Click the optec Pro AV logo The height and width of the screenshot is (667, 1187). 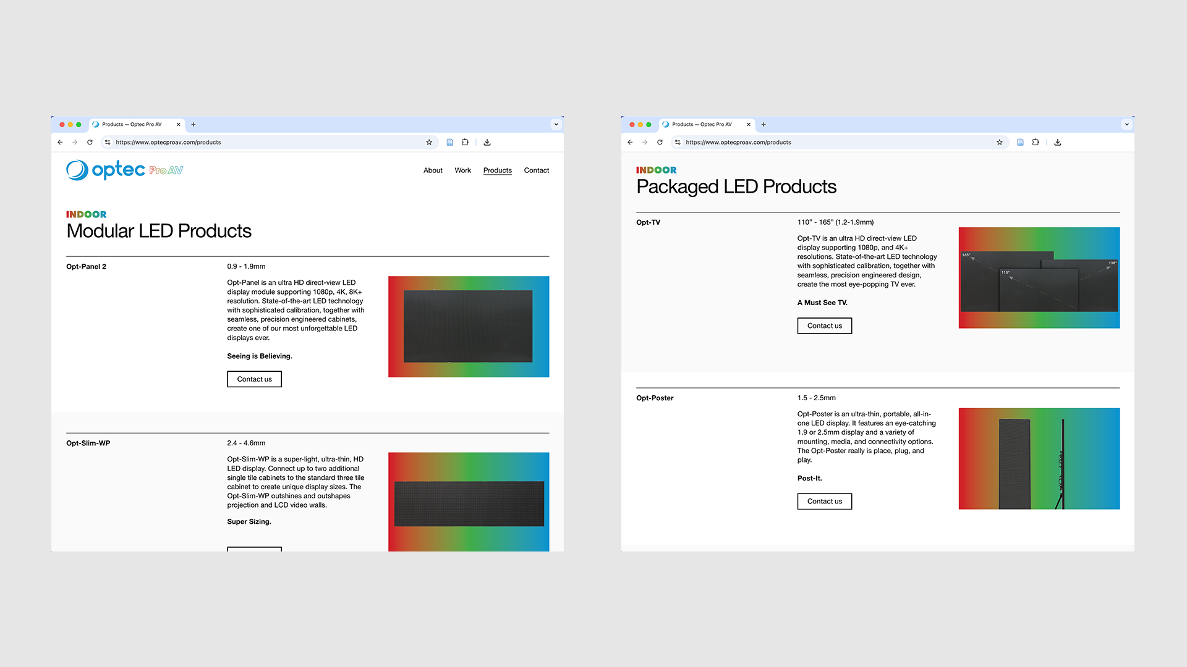[x=125, y=170]
